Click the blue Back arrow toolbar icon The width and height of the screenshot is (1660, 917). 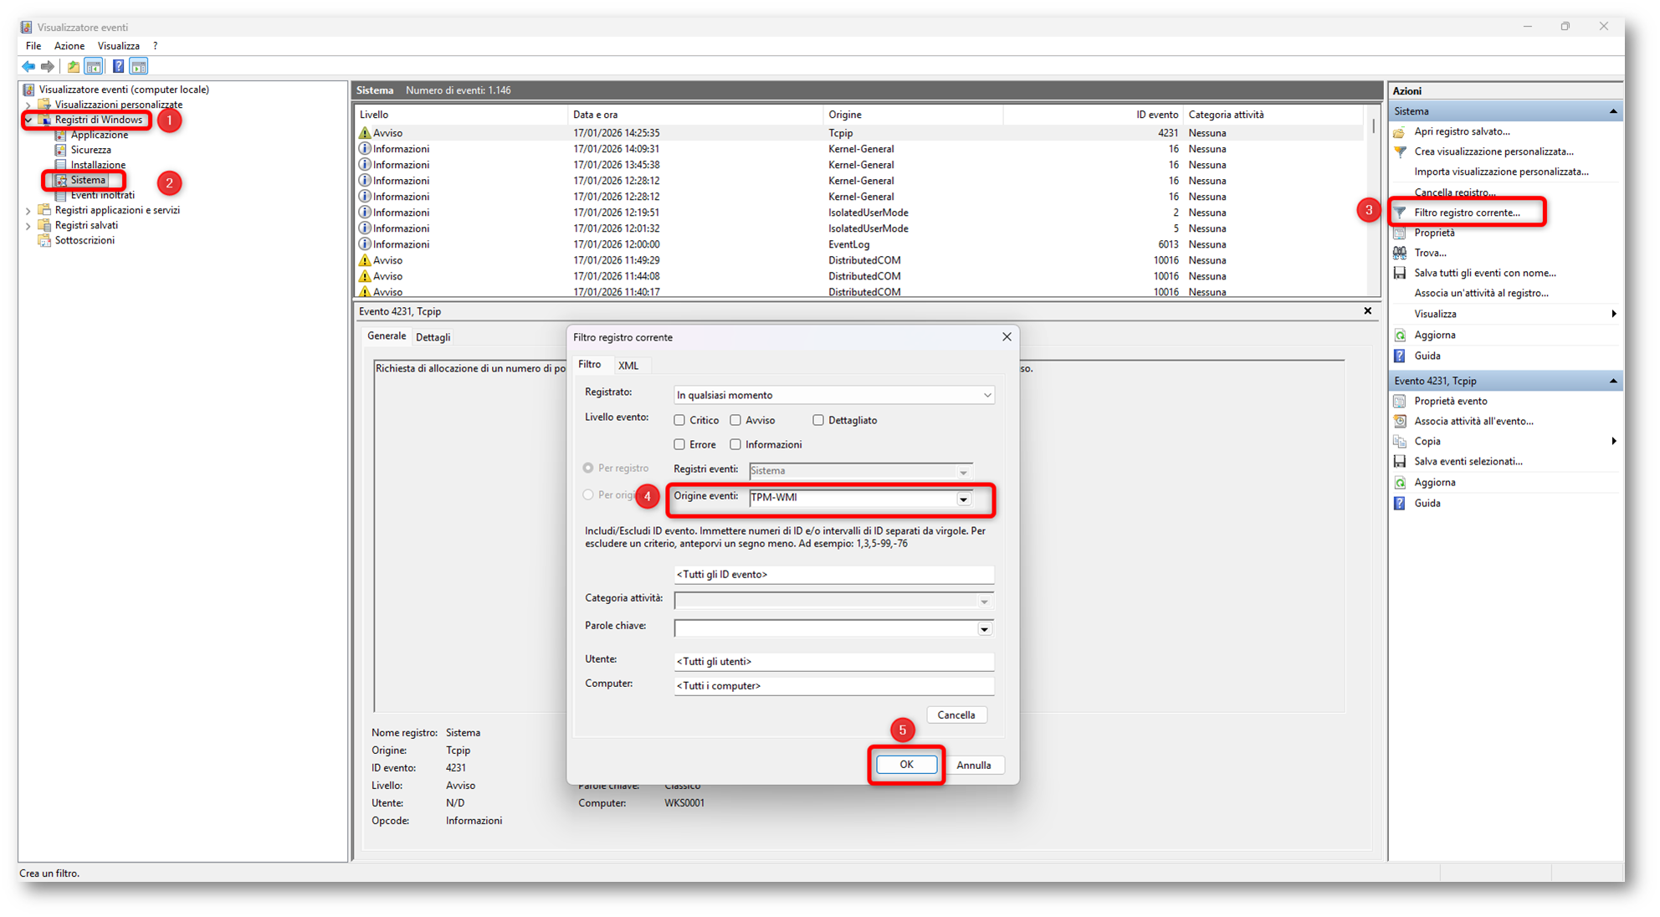click(x=28, y=66)
